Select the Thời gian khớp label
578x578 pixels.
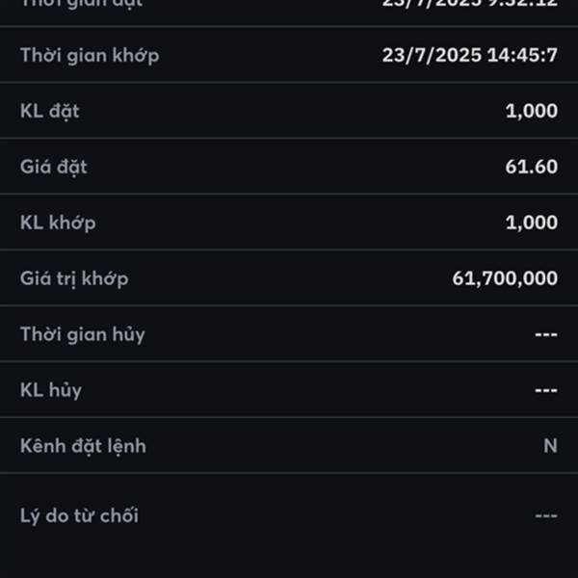click(90, 56)
